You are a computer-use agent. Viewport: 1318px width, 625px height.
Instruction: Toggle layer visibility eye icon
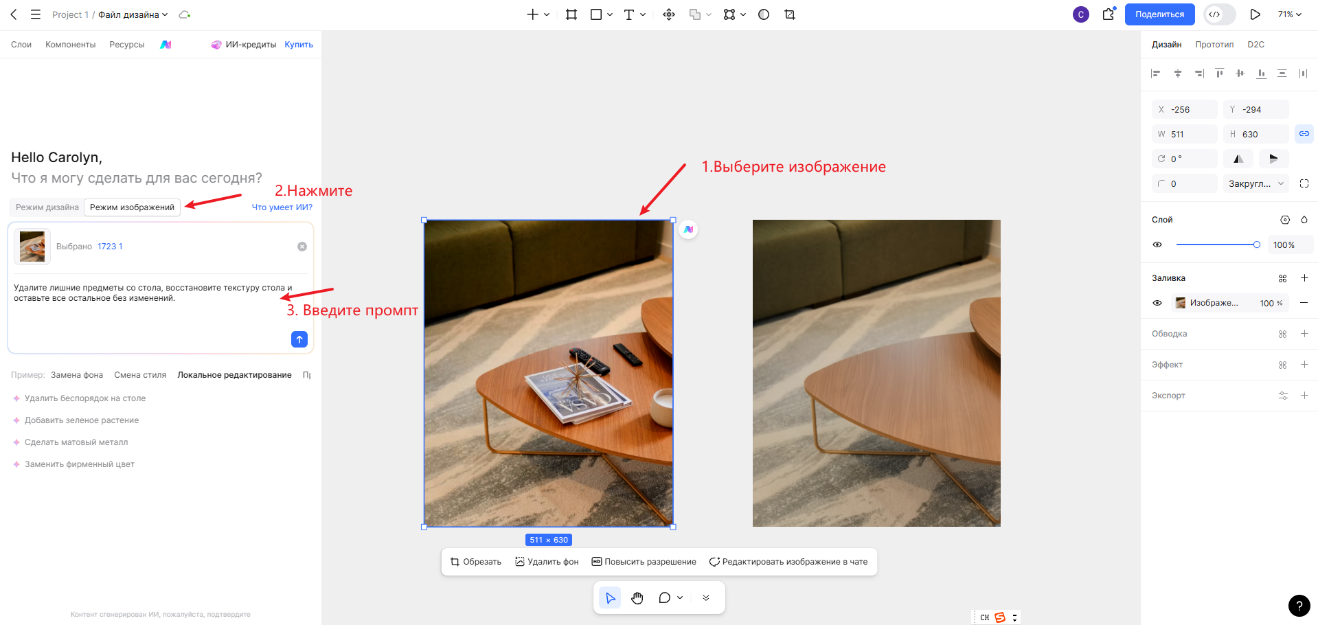1157,245
